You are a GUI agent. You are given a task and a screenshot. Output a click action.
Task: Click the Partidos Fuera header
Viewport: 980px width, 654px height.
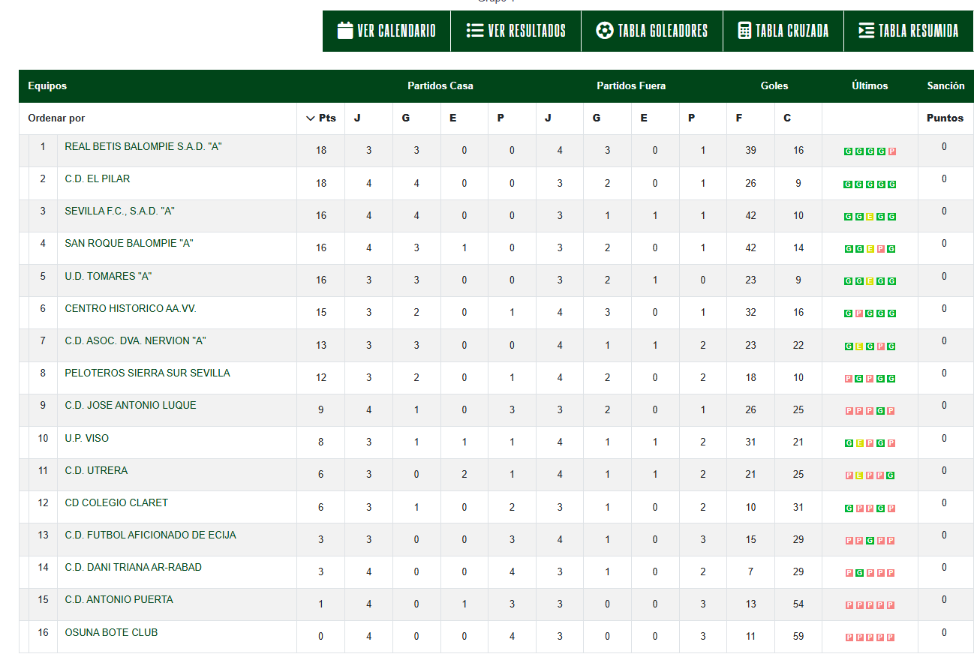pyautogui.click(x=631, y=86)
